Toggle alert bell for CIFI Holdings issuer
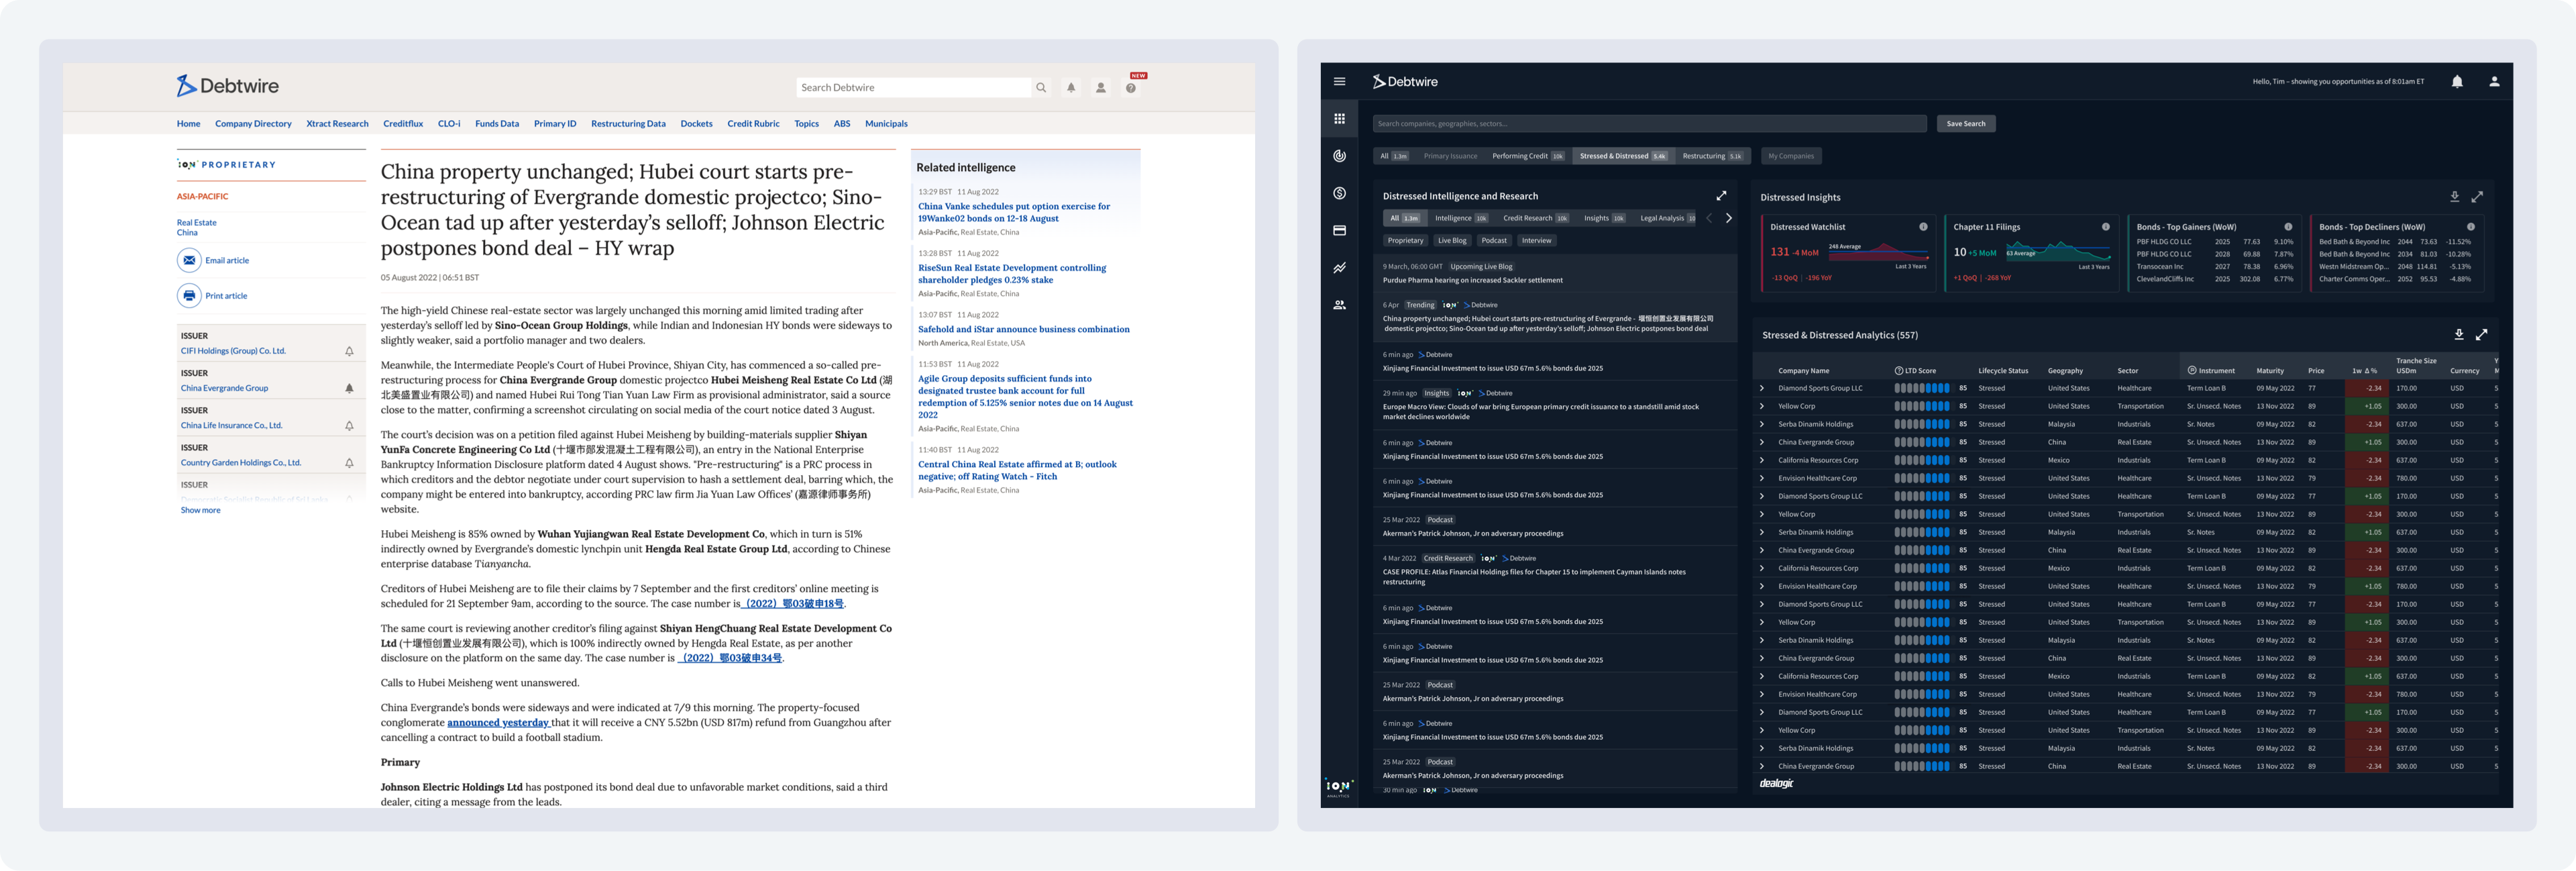2576x871 pixels. 349,351
